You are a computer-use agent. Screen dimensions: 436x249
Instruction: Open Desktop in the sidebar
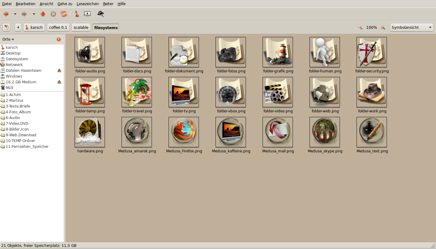[x=32, y=53]
